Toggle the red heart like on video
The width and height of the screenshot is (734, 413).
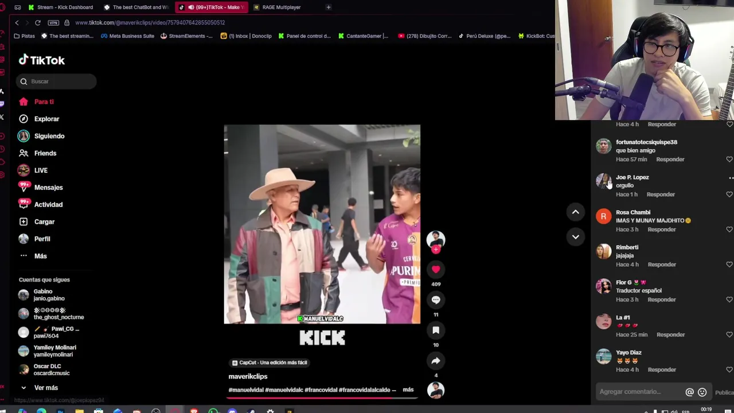[436, 269]
